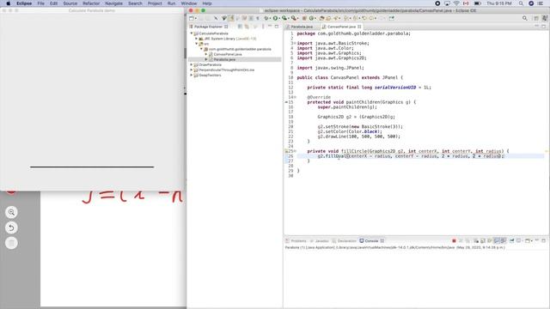
Task: Open the Refactor menu
Action: click(91, 3)
